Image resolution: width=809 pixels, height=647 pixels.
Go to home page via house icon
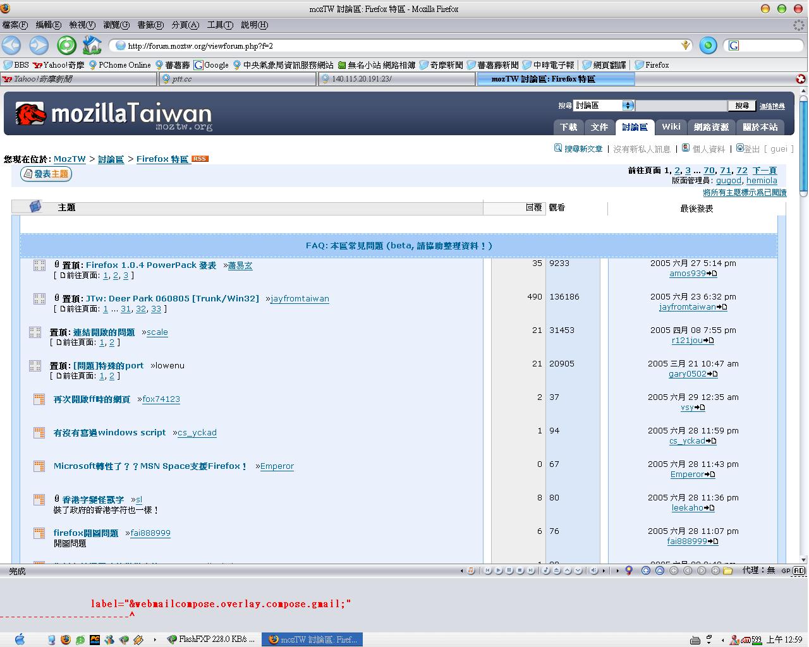92,45
